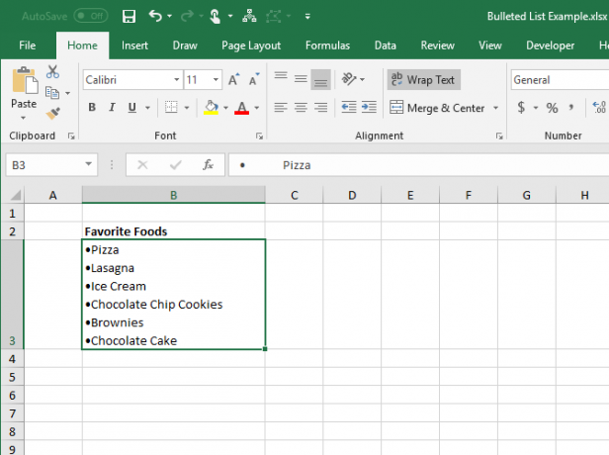Toggle Align Right button
Viewport: 609px width, 455px height.
320,107
